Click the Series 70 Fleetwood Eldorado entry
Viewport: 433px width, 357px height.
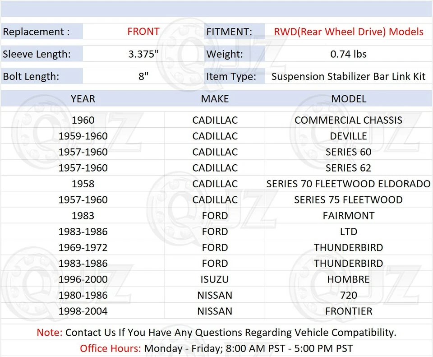[x=348, y=184]
